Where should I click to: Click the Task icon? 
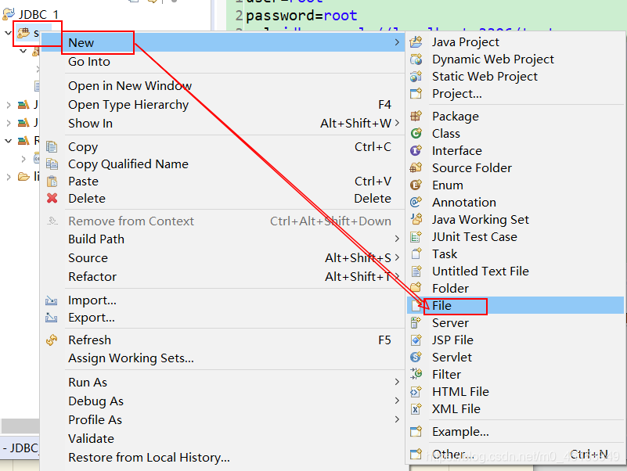click(416, 254)
